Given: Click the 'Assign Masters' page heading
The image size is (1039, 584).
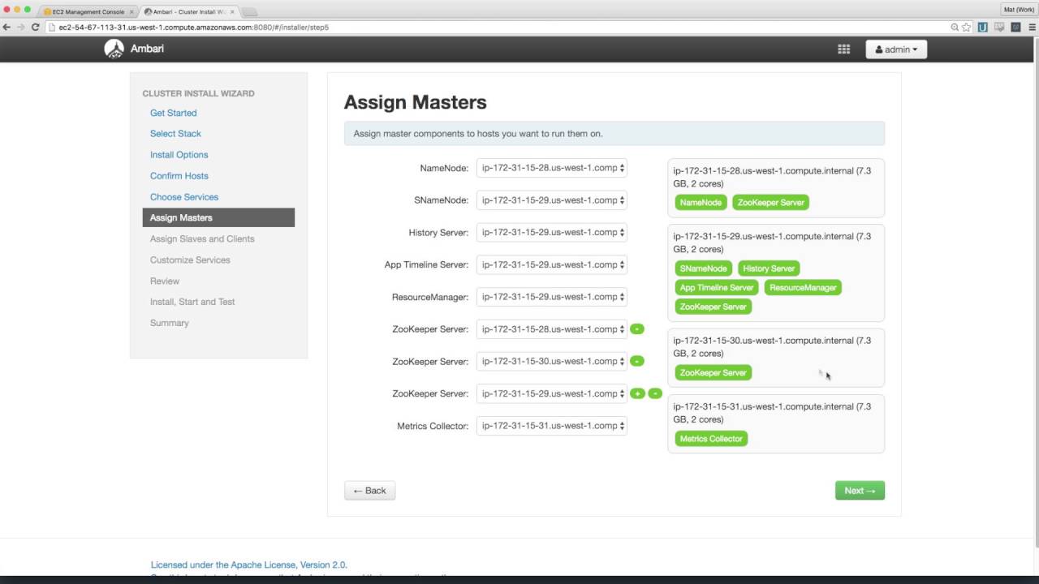Looking at the screenshot, I should tap(416, 102).
